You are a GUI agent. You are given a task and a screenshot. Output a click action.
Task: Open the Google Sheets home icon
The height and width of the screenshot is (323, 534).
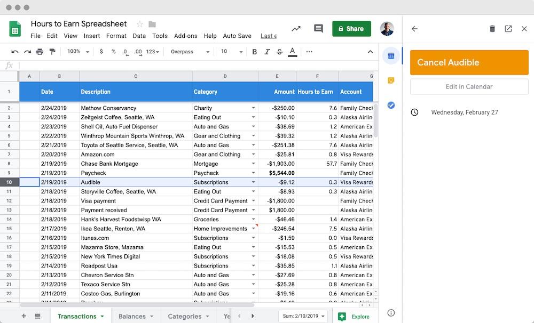pyautogui.click(x=15, y=29)
